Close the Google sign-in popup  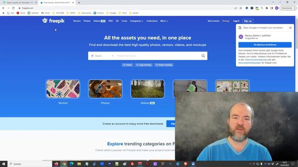290,28
